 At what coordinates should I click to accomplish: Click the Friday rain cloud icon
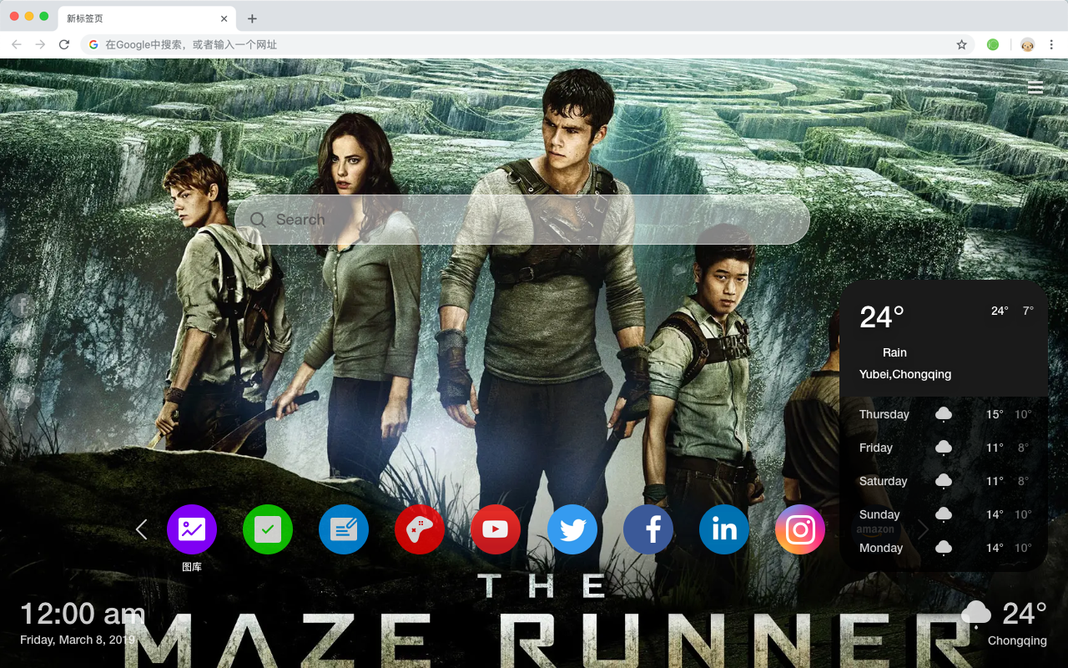(944, 448)
